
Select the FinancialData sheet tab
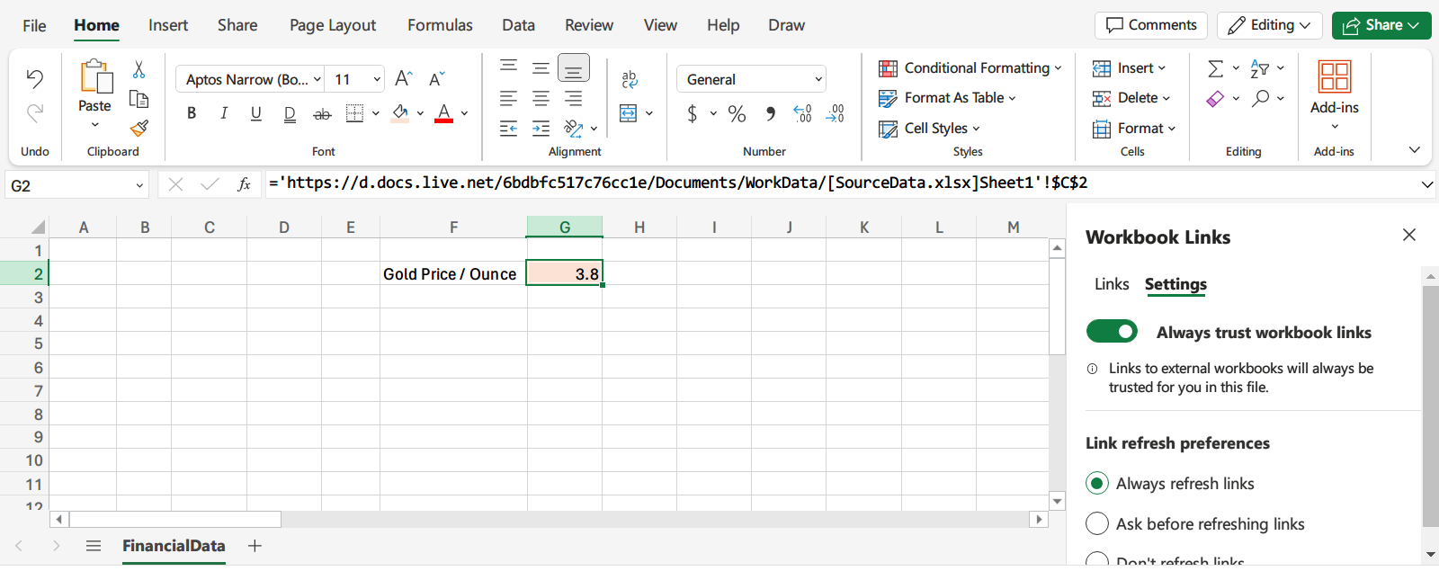(x=174, y=546)
